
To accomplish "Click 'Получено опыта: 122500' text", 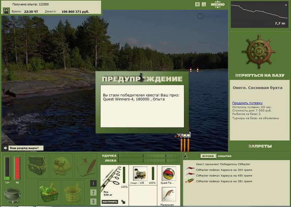I will [x=31, y=4].
